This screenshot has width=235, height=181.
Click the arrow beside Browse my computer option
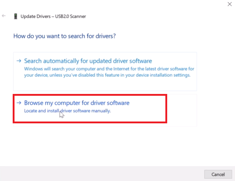click(x=19, y=103)
